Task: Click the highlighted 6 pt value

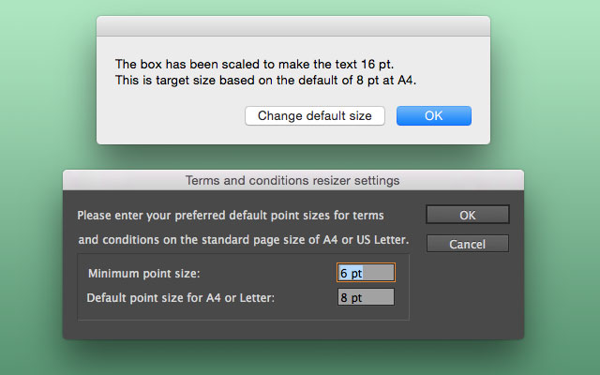Action: coord(351,273)
